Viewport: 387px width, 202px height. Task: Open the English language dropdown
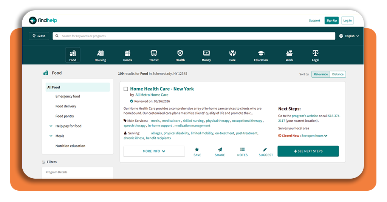[x=349, y=36]
